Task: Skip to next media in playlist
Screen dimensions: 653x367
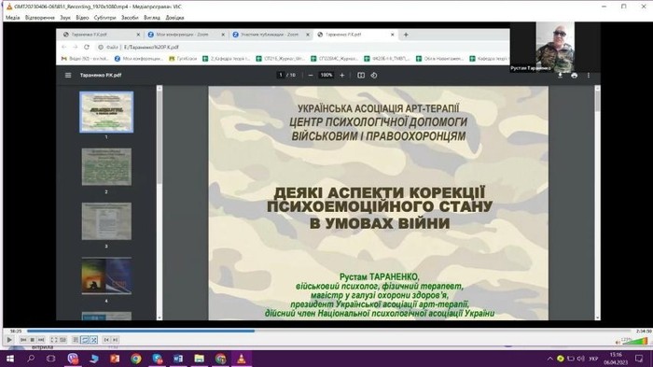Action: point(41,340)
